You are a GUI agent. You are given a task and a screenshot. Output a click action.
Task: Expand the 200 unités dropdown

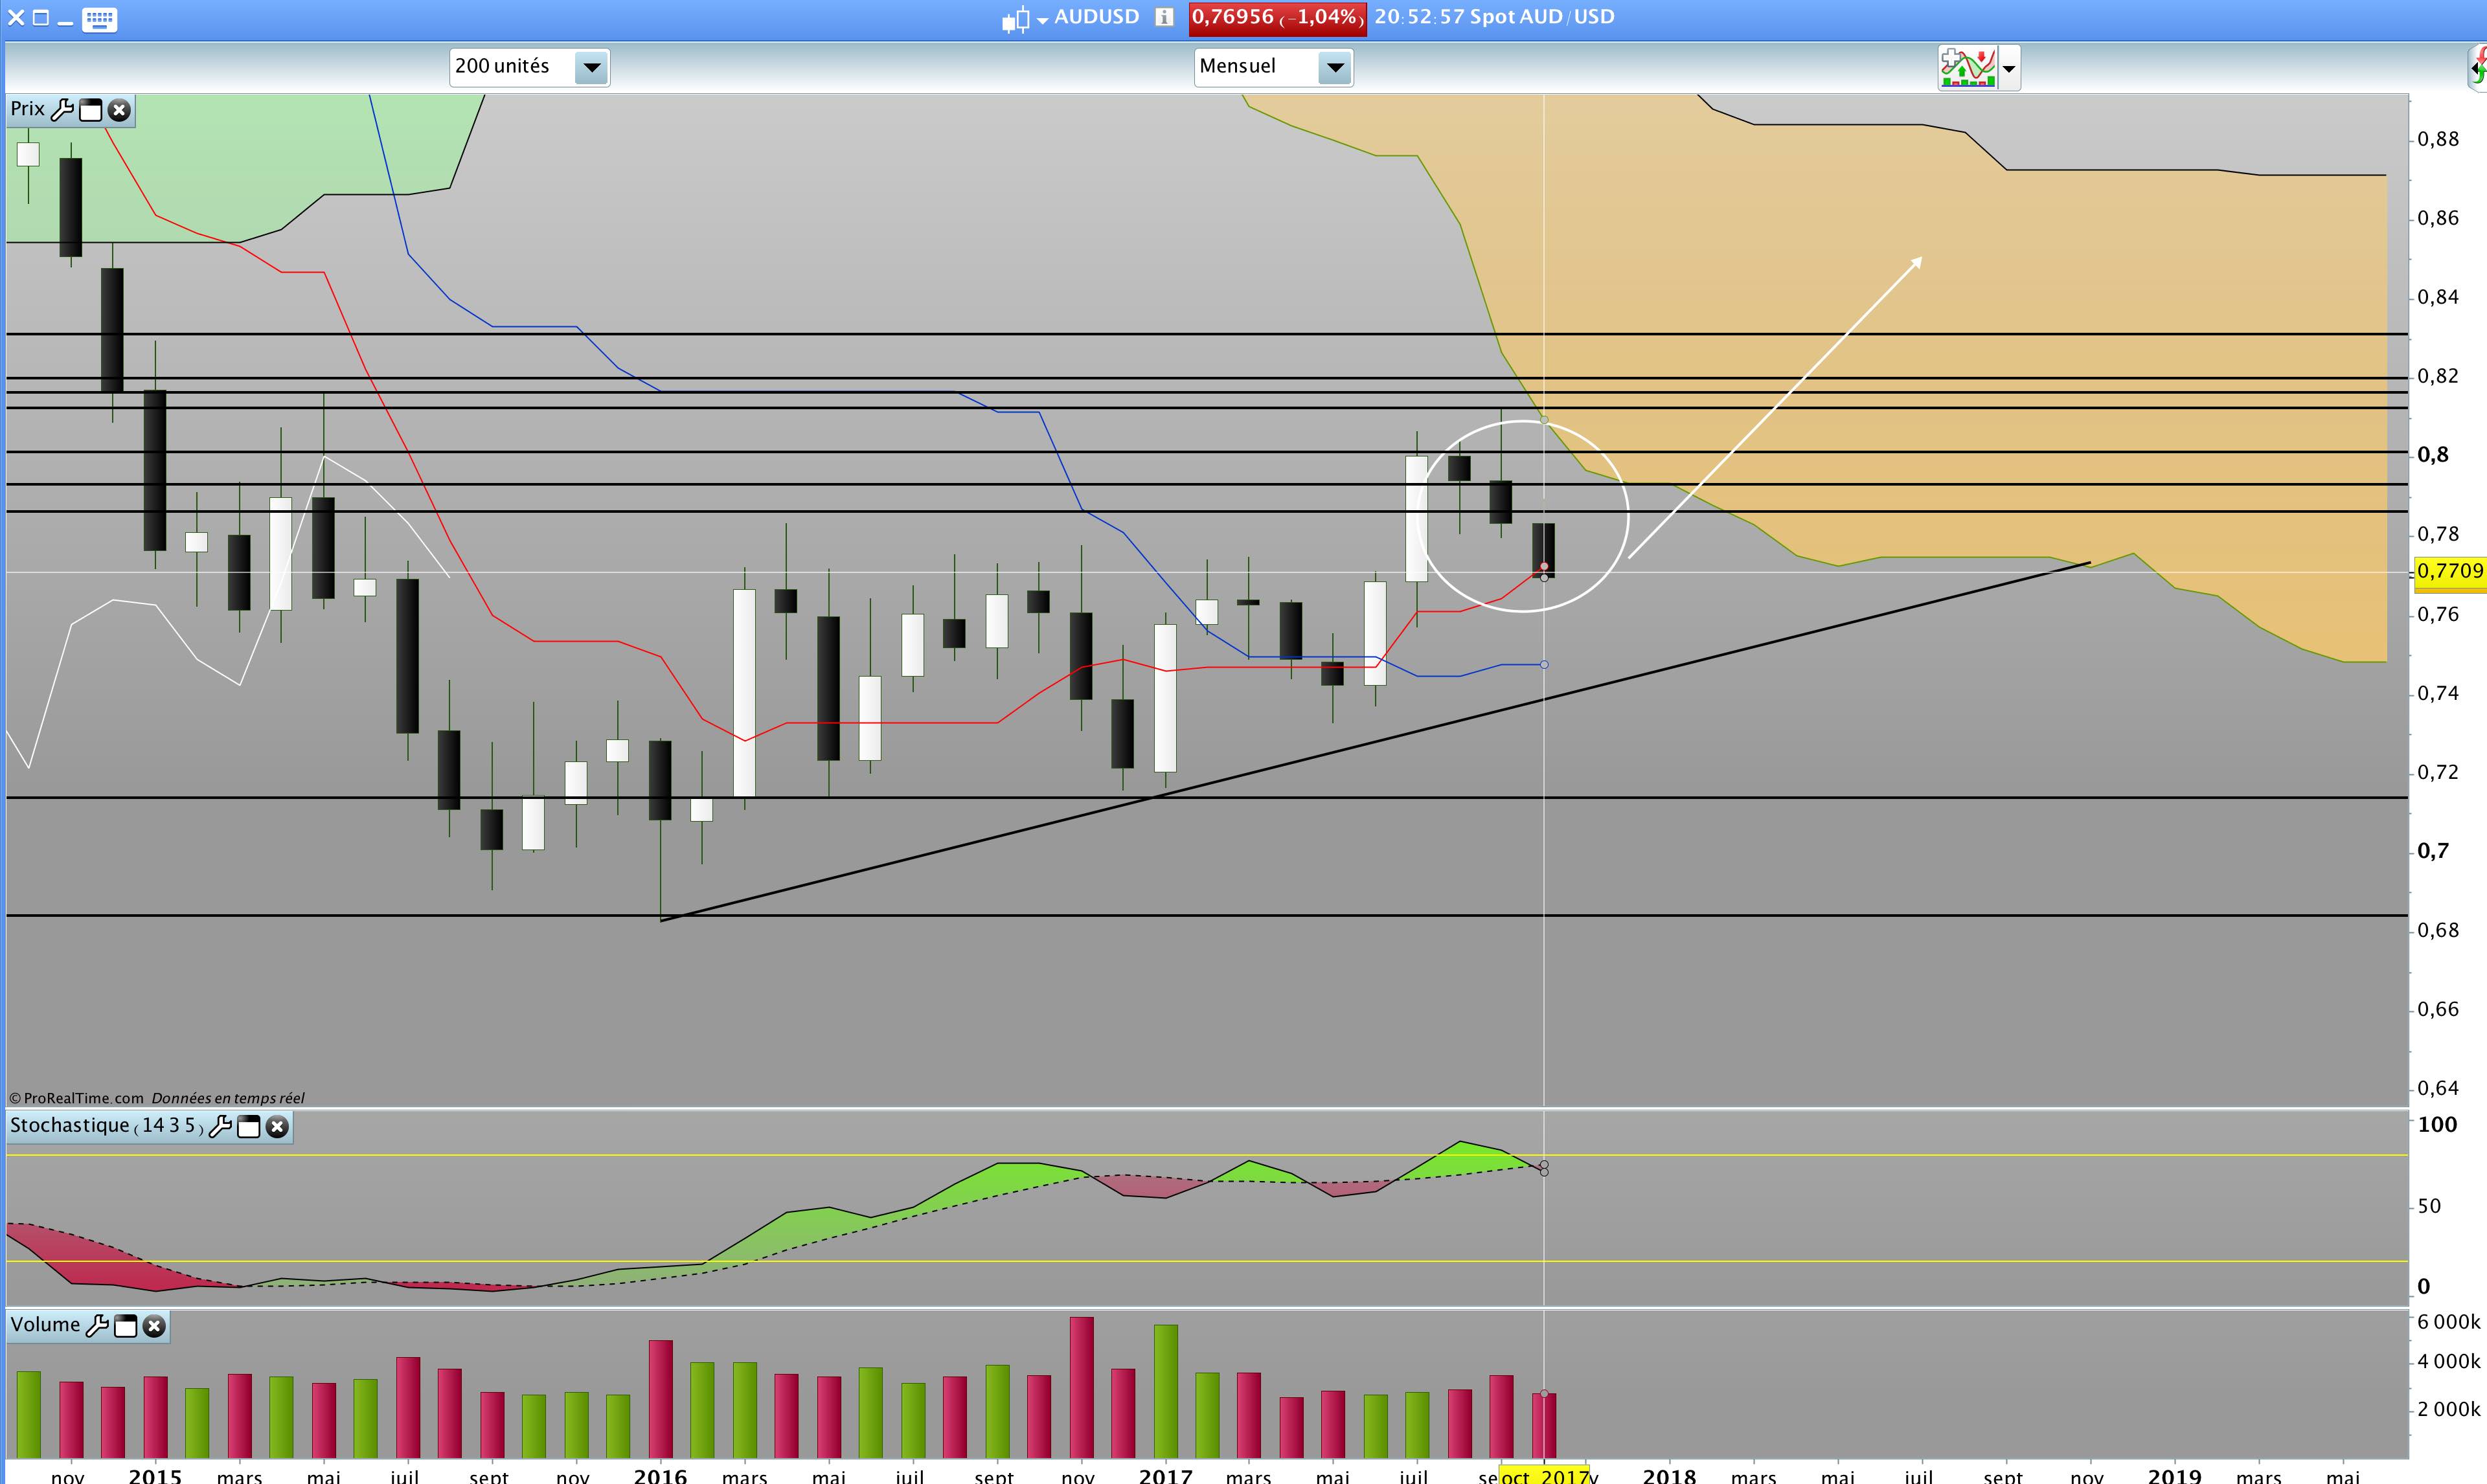(x=591, y=68)
